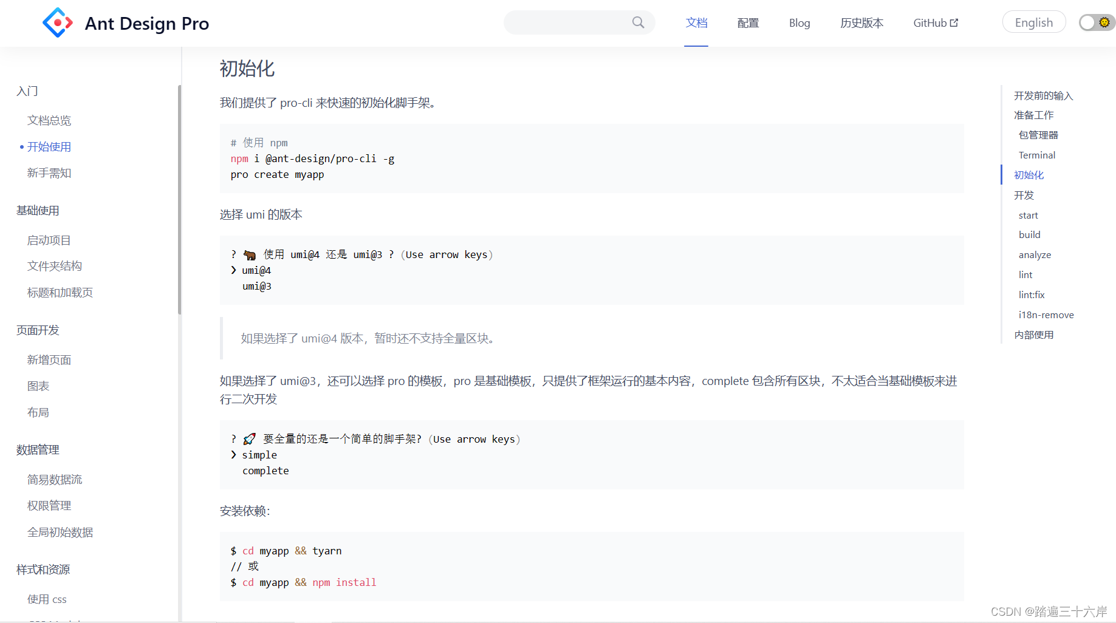Click the Ant Design Pro logo icon
The image size is (1116, 623).
tap(58, 22)
